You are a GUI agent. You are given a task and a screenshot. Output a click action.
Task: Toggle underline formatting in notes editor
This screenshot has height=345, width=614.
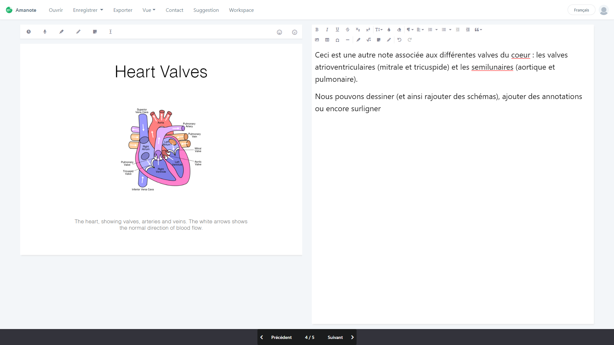[x=337, y=30]
